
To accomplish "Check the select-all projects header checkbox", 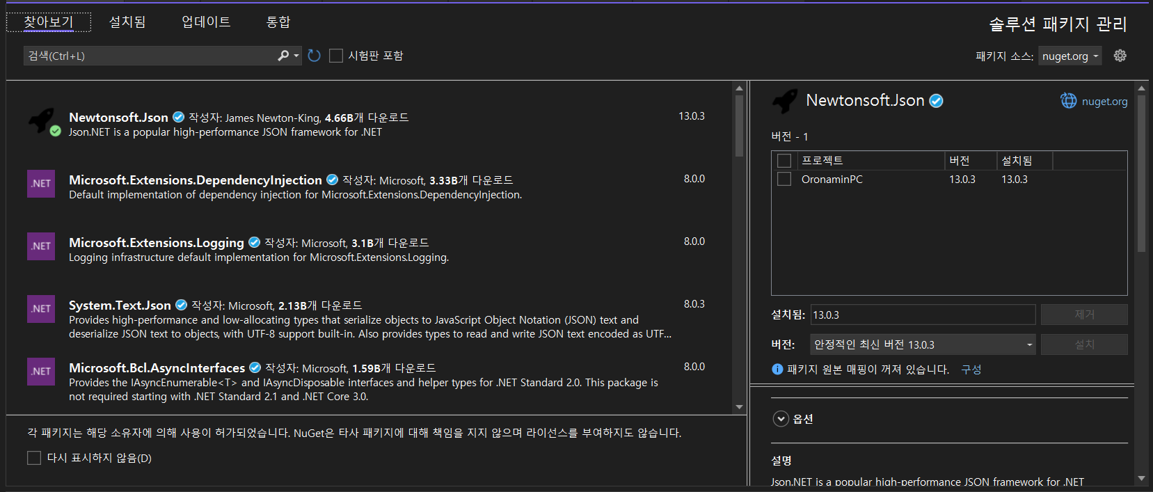I will pyautogui.click(x=784, y=161).
